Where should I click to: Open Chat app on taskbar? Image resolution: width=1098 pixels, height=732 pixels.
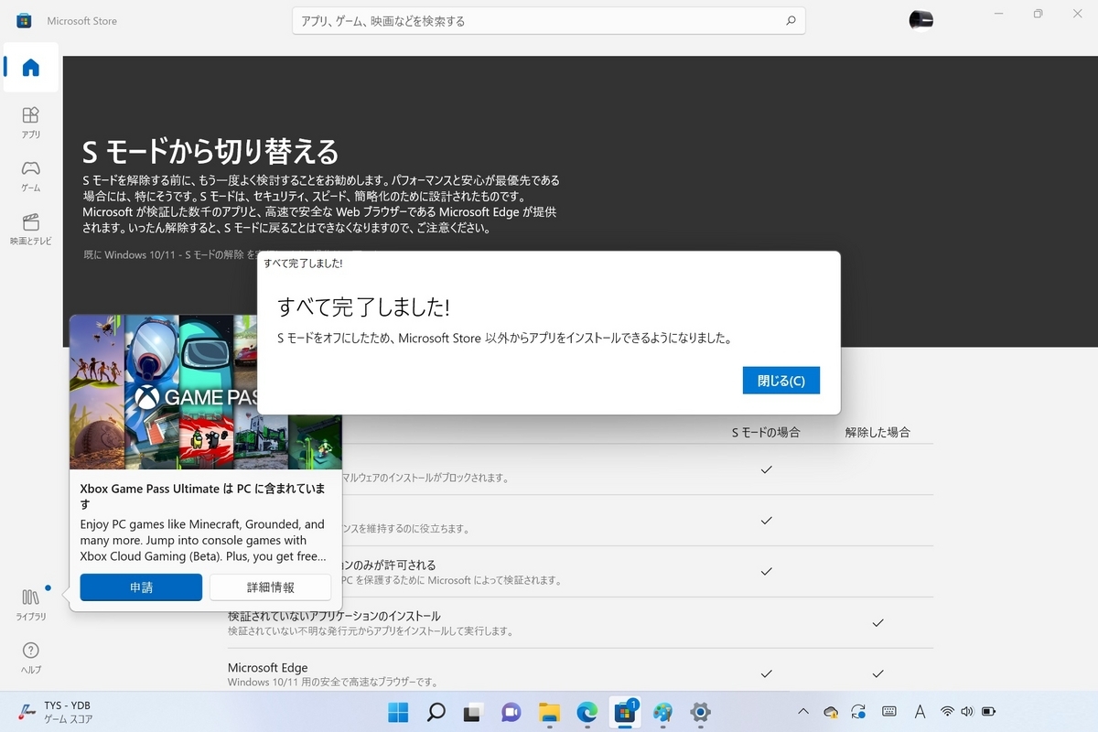click(511, 712)
